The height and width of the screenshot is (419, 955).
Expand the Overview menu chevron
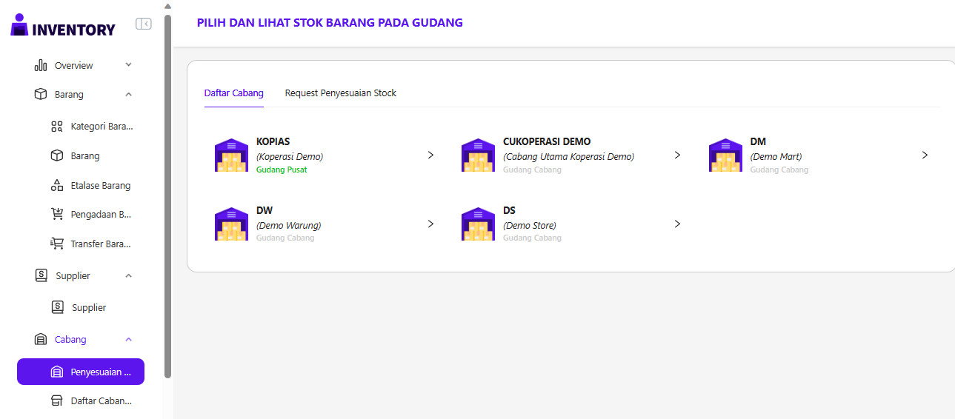coord(128,65)
